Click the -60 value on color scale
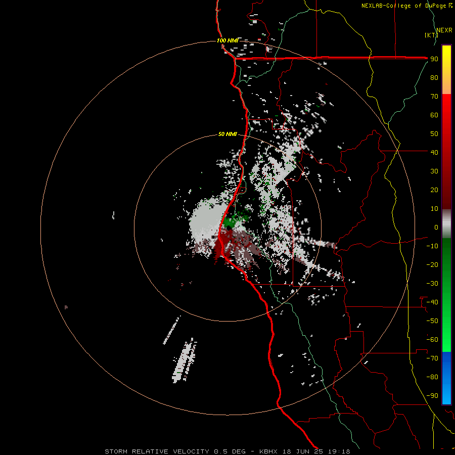Screen dimensions: 455x455 432,340
